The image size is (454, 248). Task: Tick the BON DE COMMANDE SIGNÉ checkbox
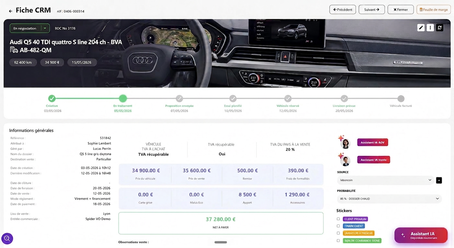coord(338,241)
